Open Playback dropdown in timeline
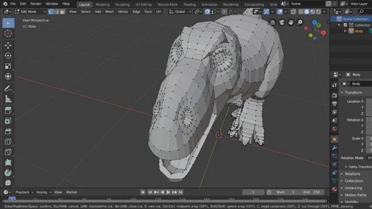Image resolution: width=372 pixels, height=209 pixels. pyautogui.click(x=24, y=192)
